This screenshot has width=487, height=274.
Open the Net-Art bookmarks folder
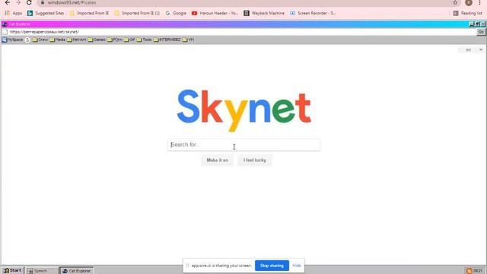tap(76, 40)
